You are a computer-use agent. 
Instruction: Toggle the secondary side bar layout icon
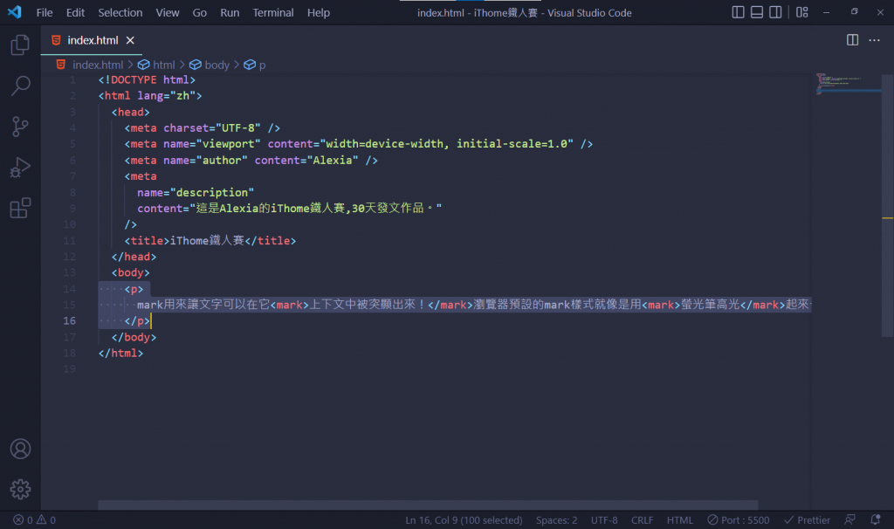(x=775, y=12)
